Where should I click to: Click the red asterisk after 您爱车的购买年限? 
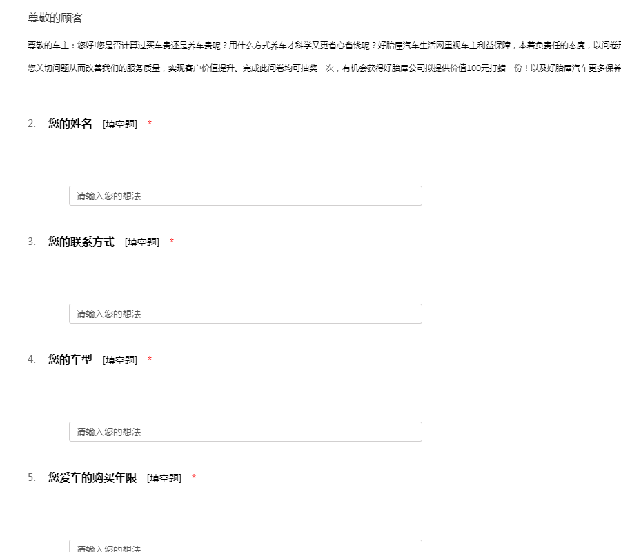(x=194, y=478)
